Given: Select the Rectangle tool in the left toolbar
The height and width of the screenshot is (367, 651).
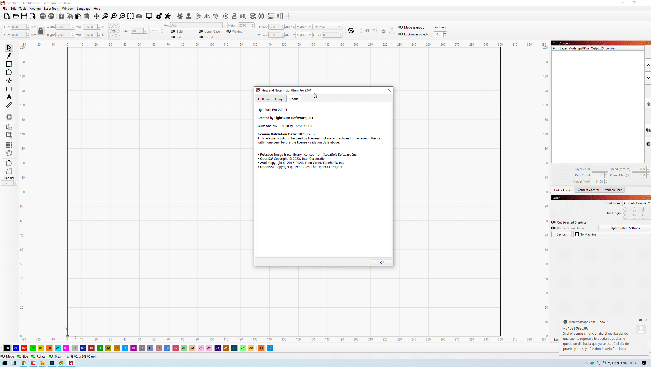Looking at the screenshot, I should (9, 64).
